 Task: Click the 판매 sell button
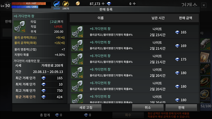pyautogui.click(x=181, y=108)
